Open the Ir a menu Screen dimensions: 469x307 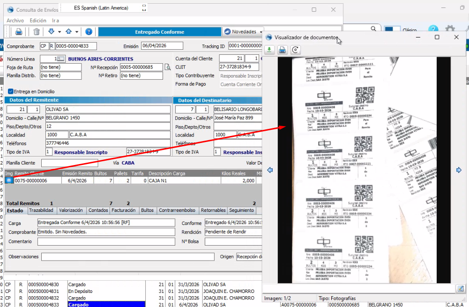[x=55, y=20]
